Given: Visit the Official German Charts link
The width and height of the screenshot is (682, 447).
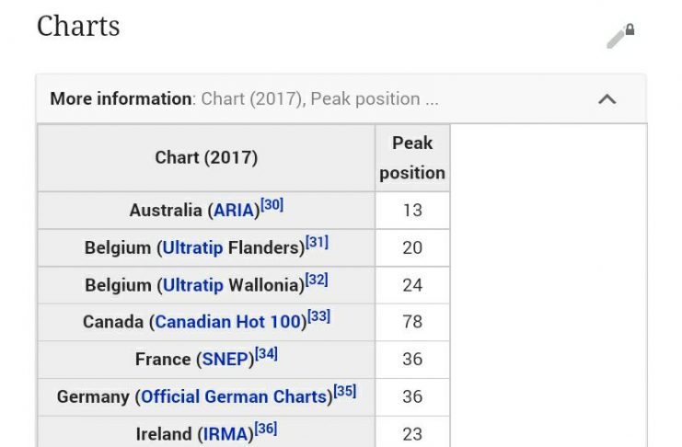Looking at the screenshot, I should [234, 396].
